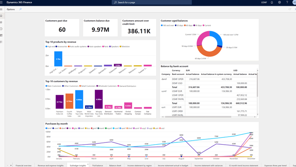
Task: Open the Options menu
Action: click(11, 9)
